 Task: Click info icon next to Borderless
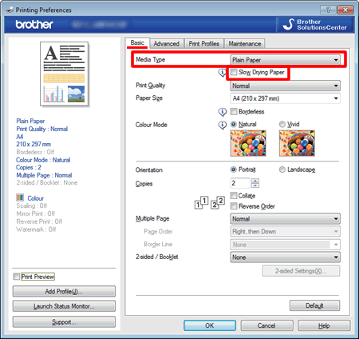tap(223, 112)
